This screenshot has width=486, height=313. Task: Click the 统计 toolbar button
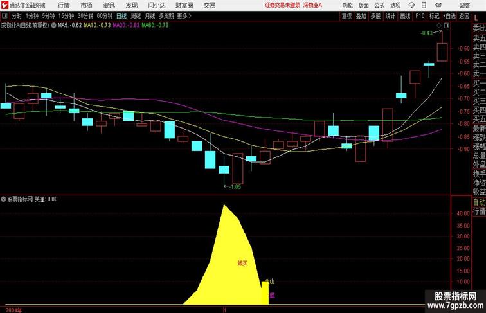(390, 16)
